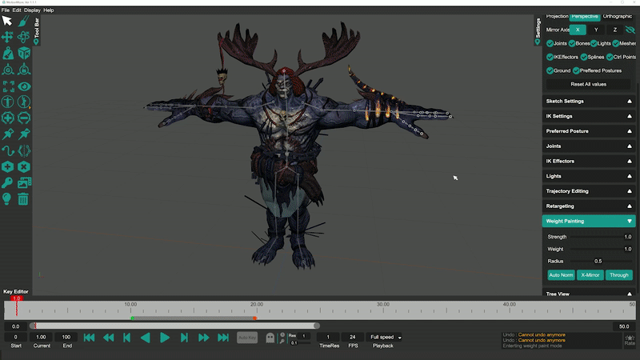Image resolution: width=640 pixels, height=360 pixels.
Task: Open the Help menu
Action: tap(49, 10)
